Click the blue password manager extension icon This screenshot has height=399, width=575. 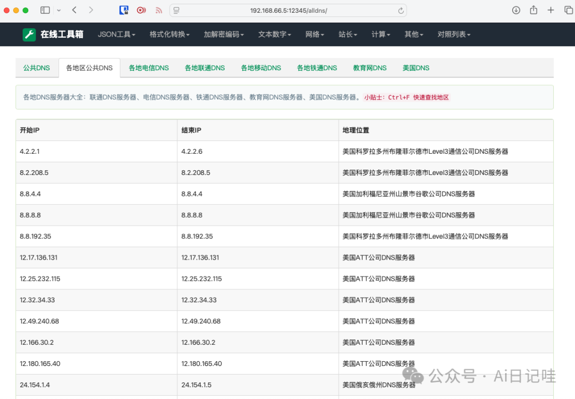pos(124,10)
